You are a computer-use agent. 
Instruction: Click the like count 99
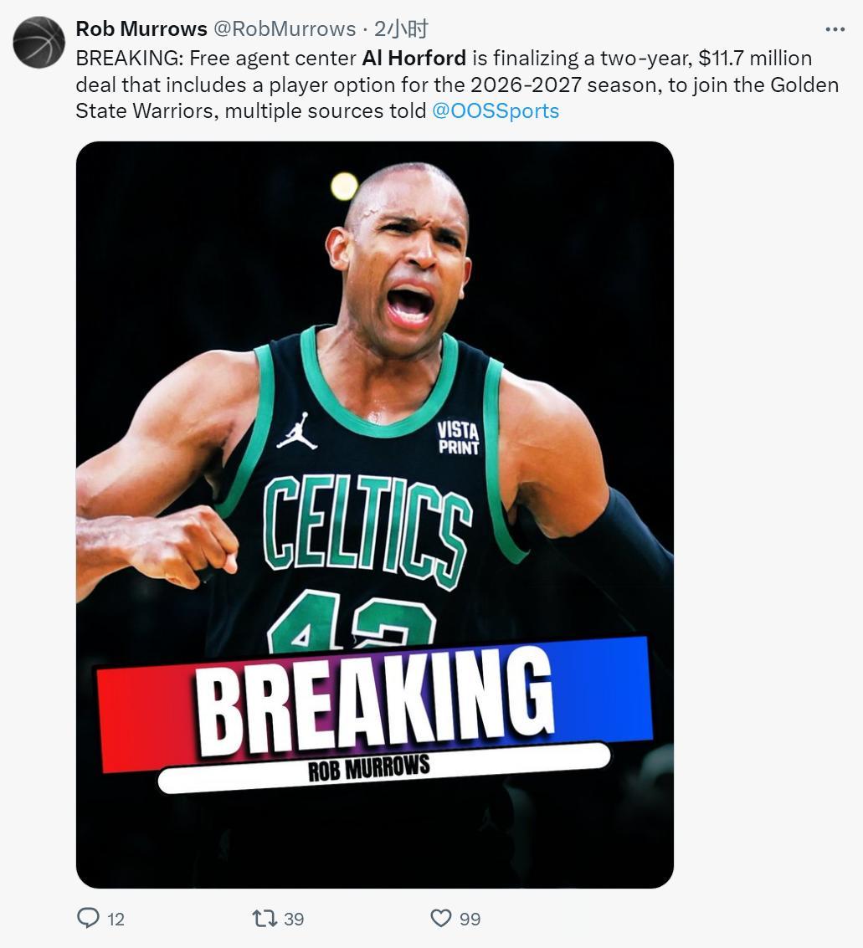pyautogui.click(x=470, y=919)
